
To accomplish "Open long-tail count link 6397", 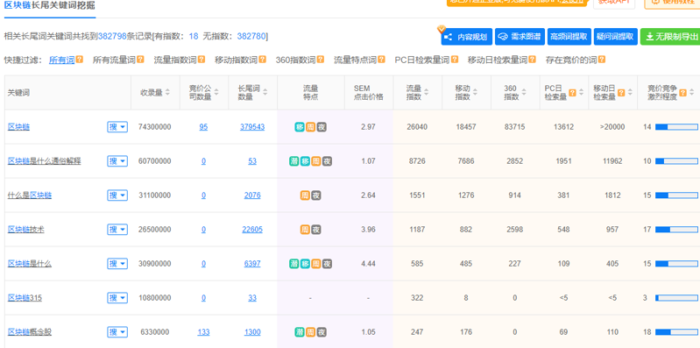I will [x=252, y=264].
